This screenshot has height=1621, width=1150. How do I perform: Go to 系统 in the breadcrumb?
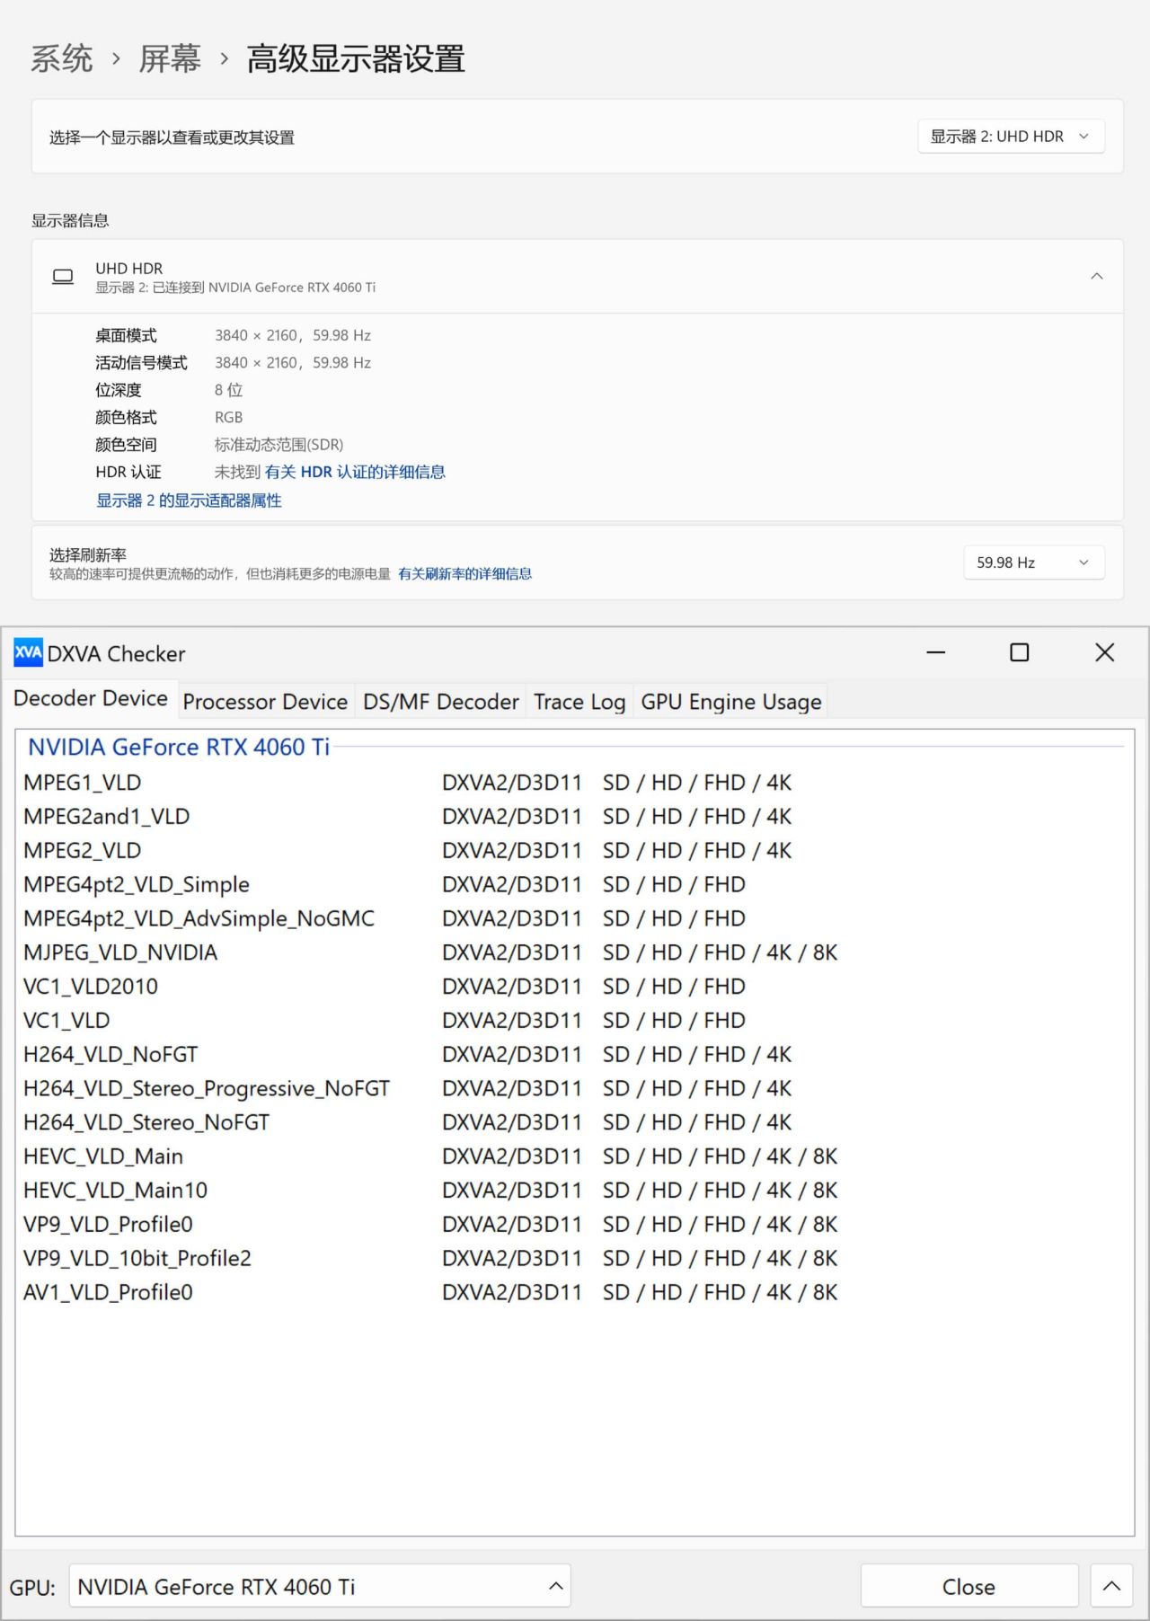pos(62,59)
